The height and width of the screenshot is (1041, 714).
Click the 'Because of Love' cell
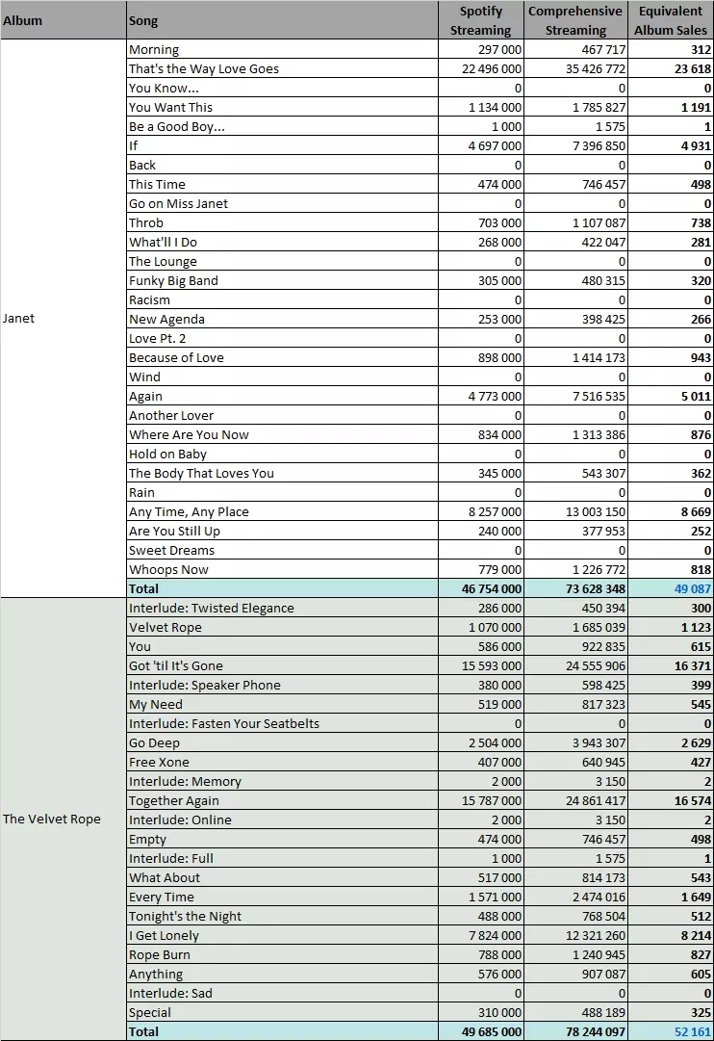[282, 357]
